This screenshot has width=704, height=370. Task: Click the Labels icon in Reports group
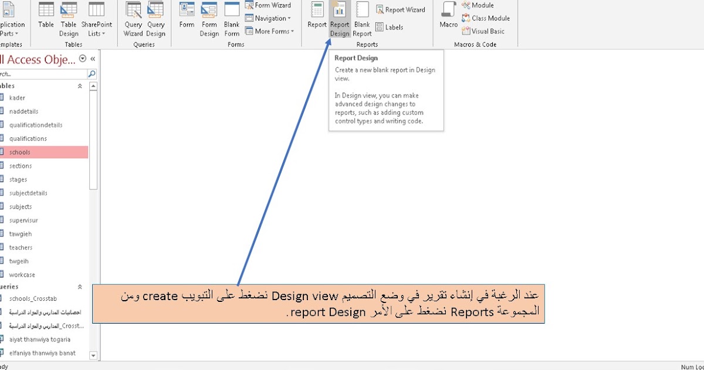[x=390, y=26]
